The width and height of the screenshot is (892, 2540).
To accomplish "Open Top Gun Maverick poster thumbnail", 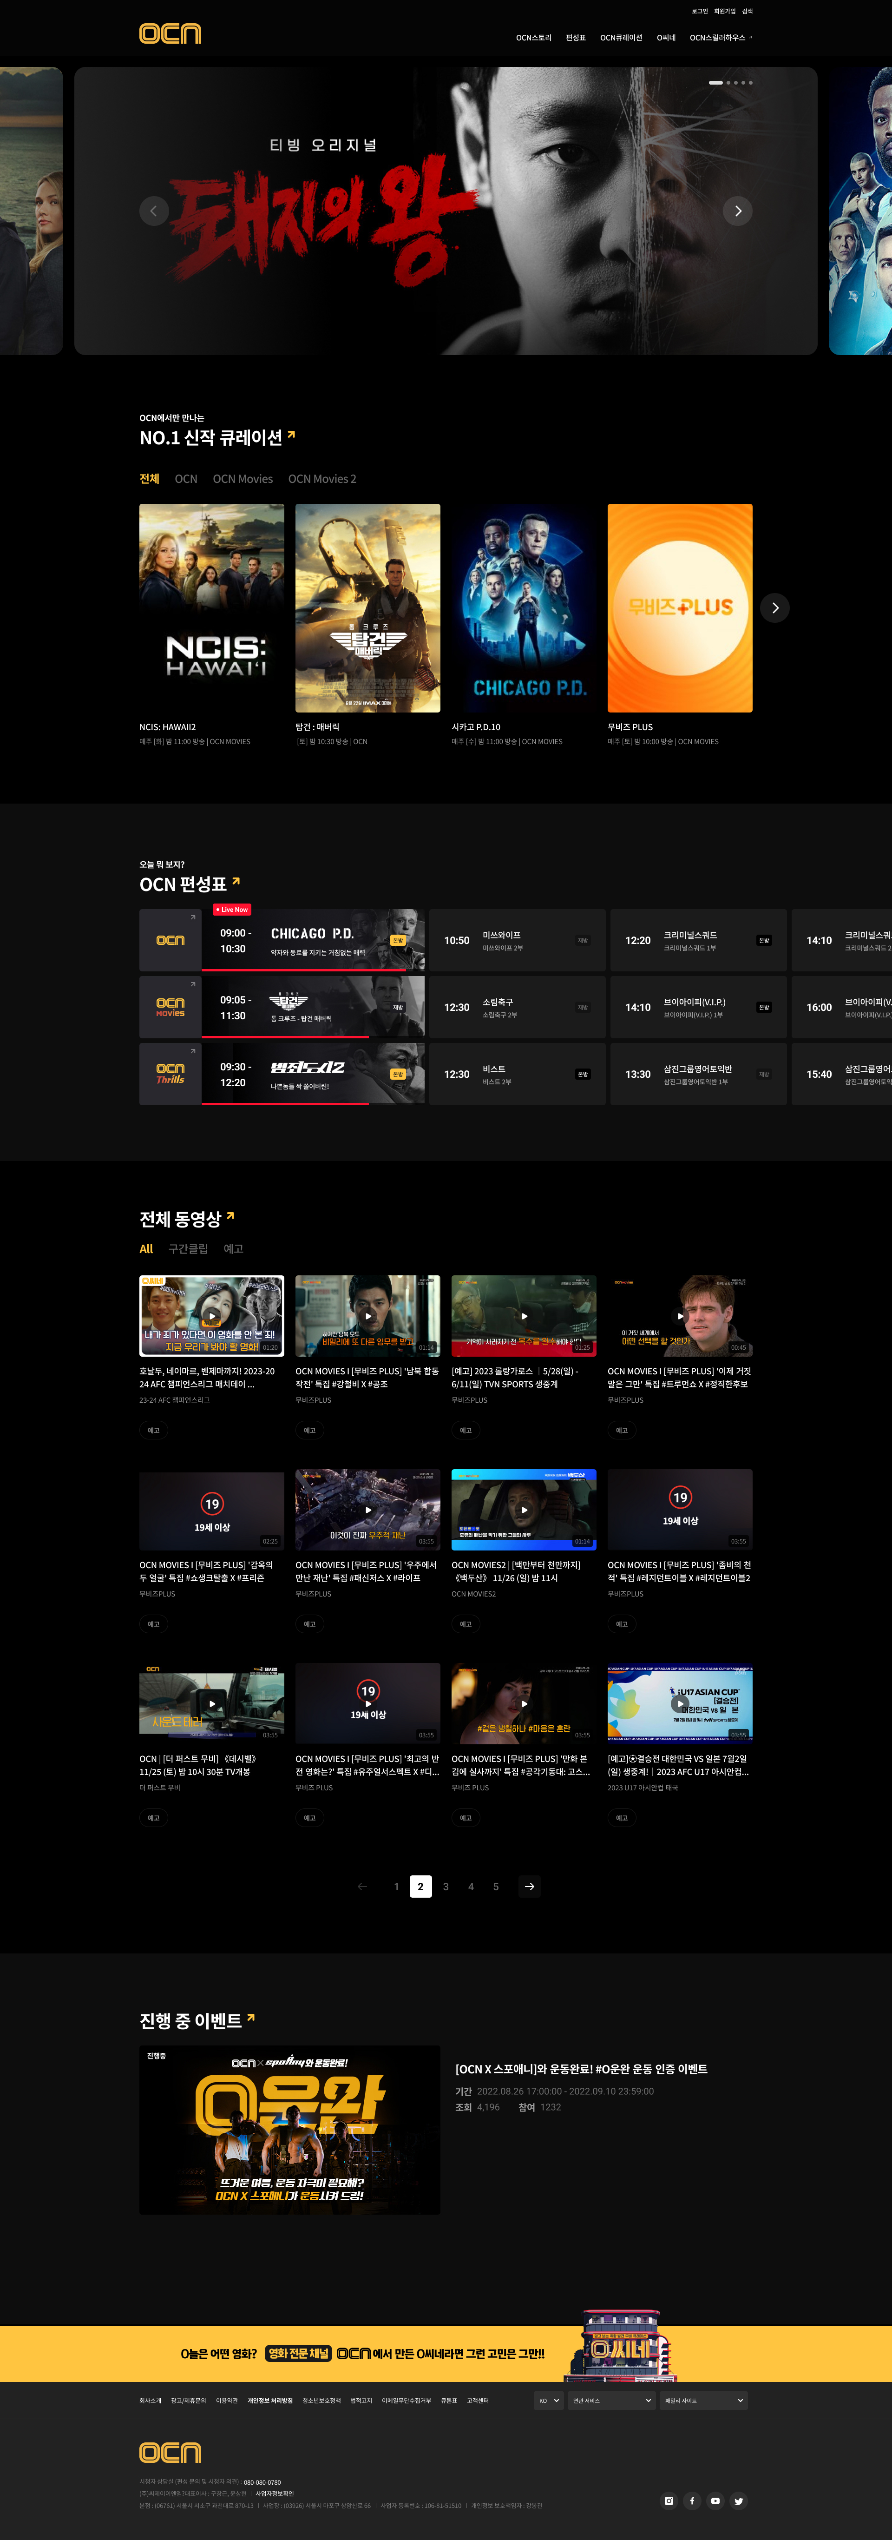I will pyautogui.click(x=367, y=607).
